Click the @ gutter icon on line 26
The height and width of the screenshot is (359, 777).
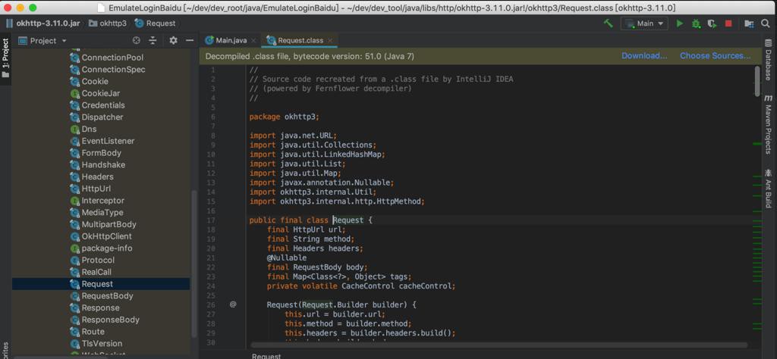[233, 304]
